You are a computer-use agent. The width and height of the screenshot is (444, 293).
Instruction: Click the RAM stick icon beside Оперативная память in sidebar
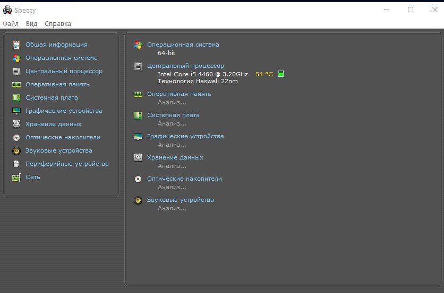click(16, 84)
